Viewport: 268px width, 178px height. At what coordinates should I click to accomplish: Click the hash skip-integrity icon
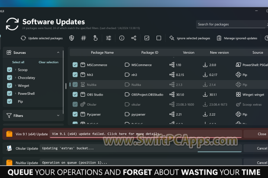click(x=83, y=38)
